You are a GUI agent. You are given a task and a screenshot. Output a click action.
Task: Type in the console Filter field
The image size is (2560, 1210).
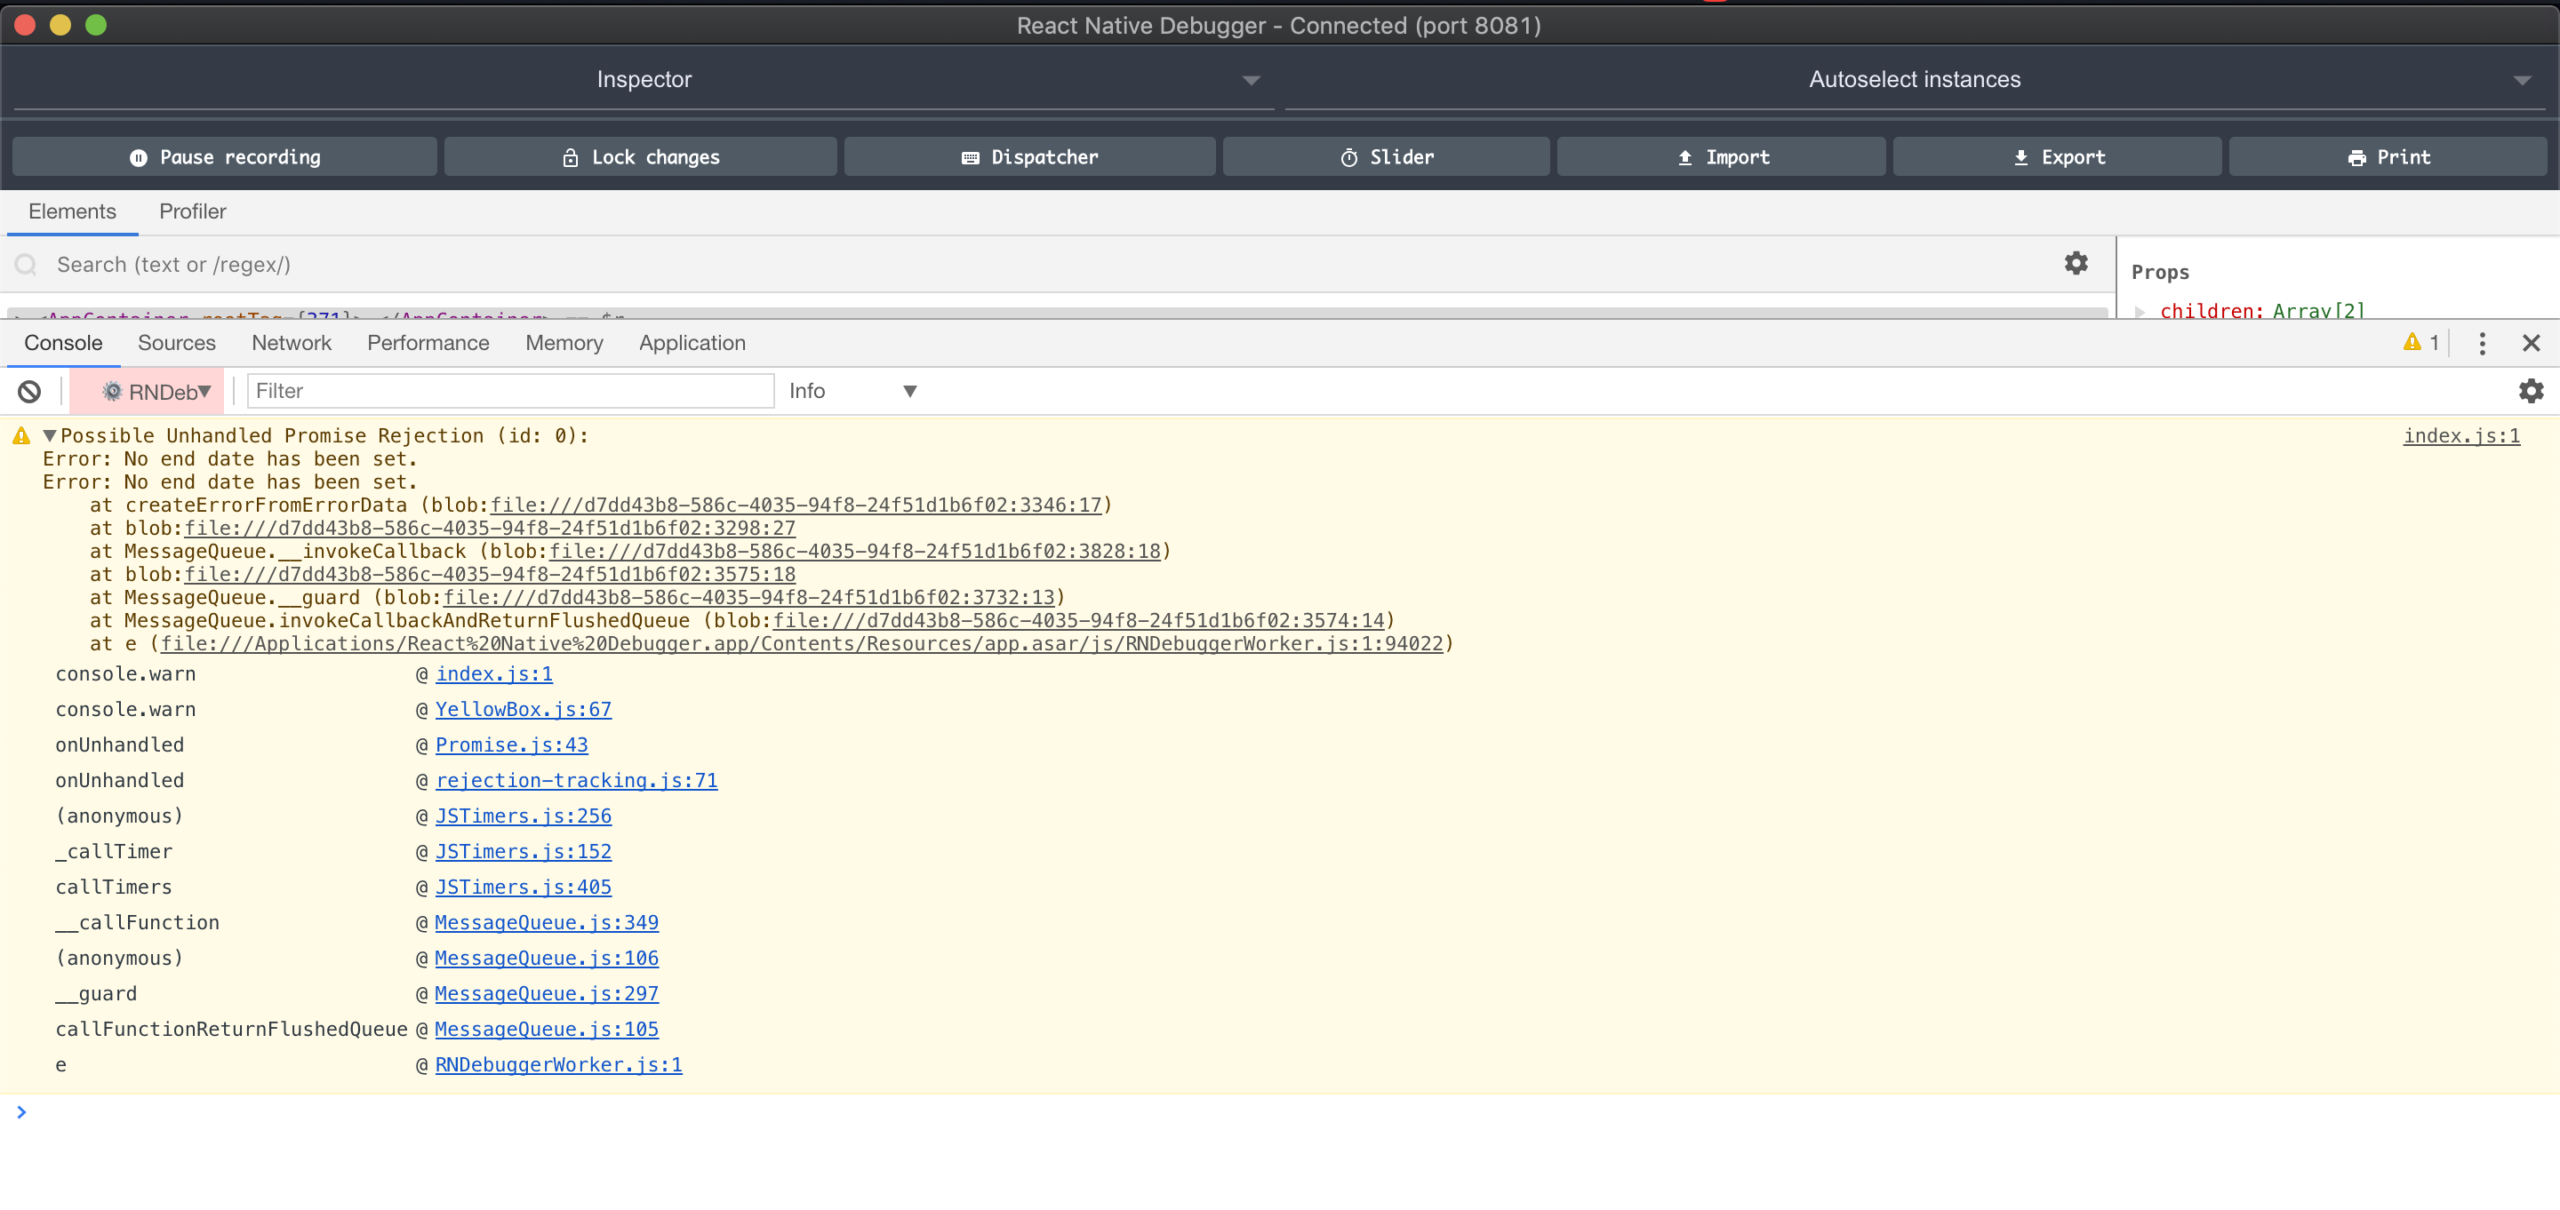click(508, 390)
